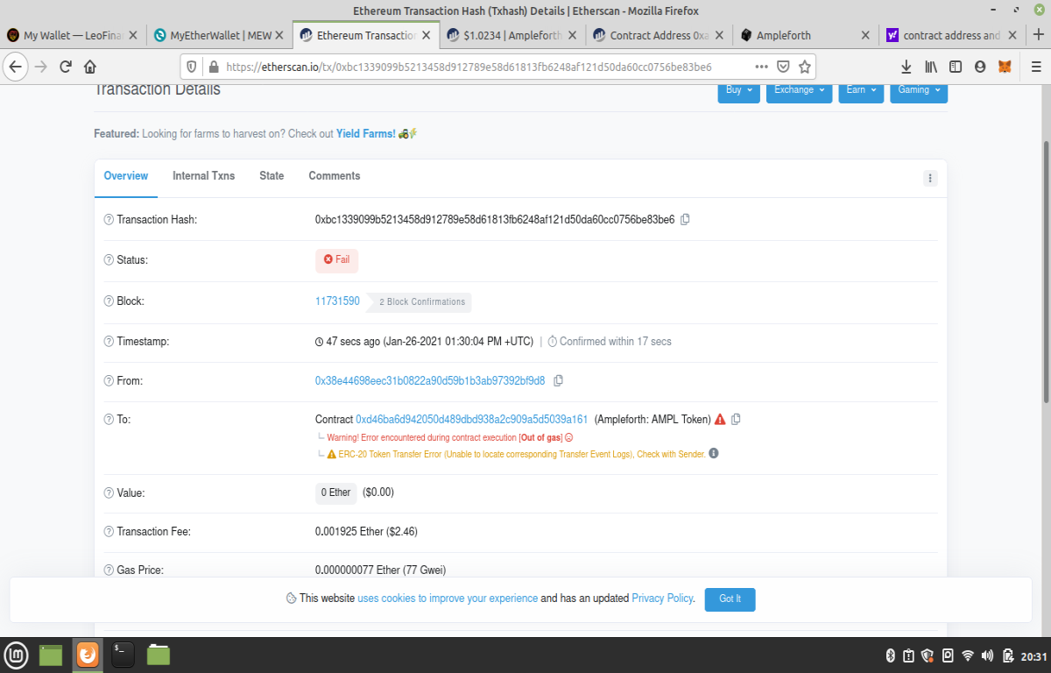
Task: Go back to the previous page
Action: pyautogui.click(x=16, y=67)
